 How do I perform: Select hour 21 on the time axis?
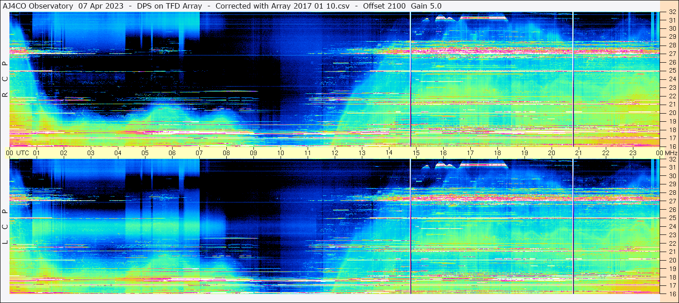point(579,153)
